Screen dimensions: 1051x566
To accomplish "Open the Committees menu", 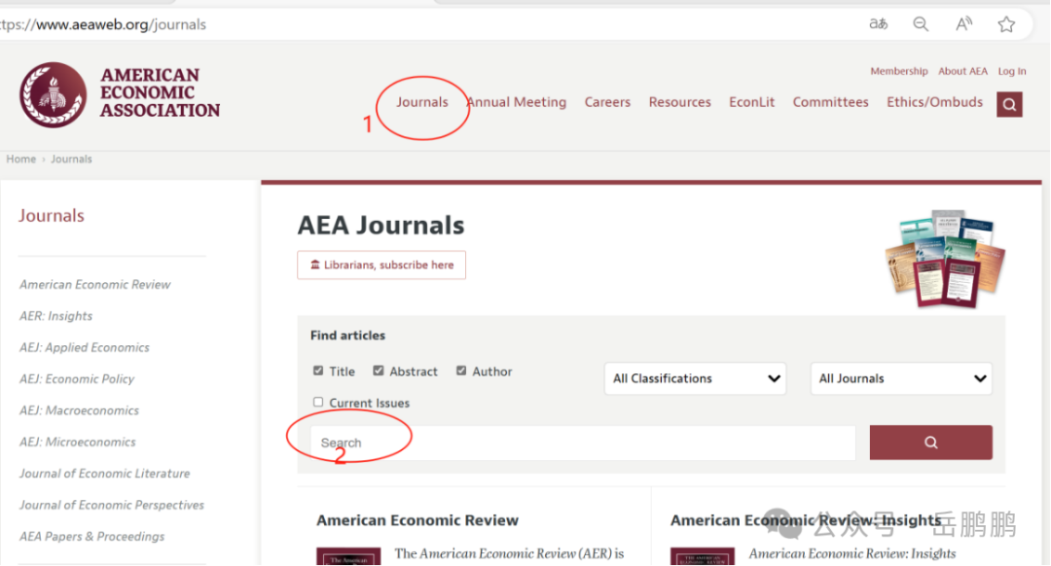I will click(x=830, y=102).
